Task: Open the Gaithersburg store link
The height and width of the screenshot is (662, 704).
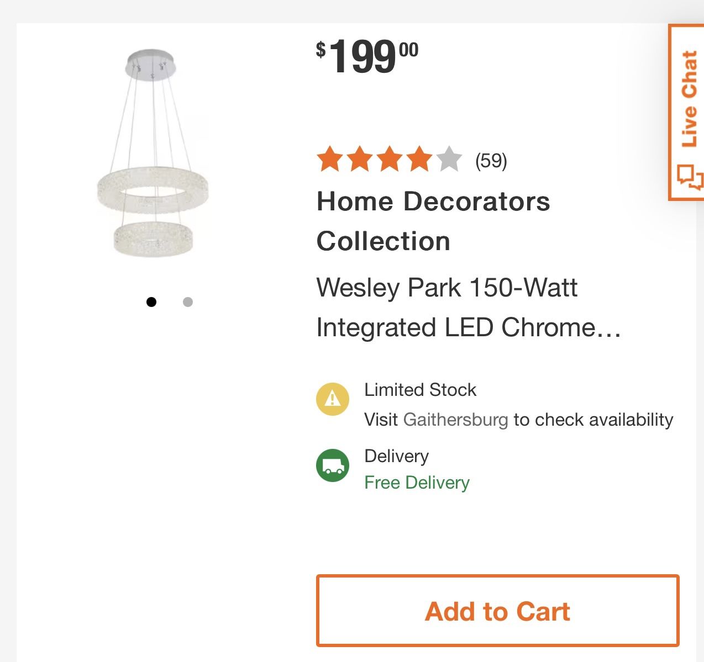Action: click(455, 420)
